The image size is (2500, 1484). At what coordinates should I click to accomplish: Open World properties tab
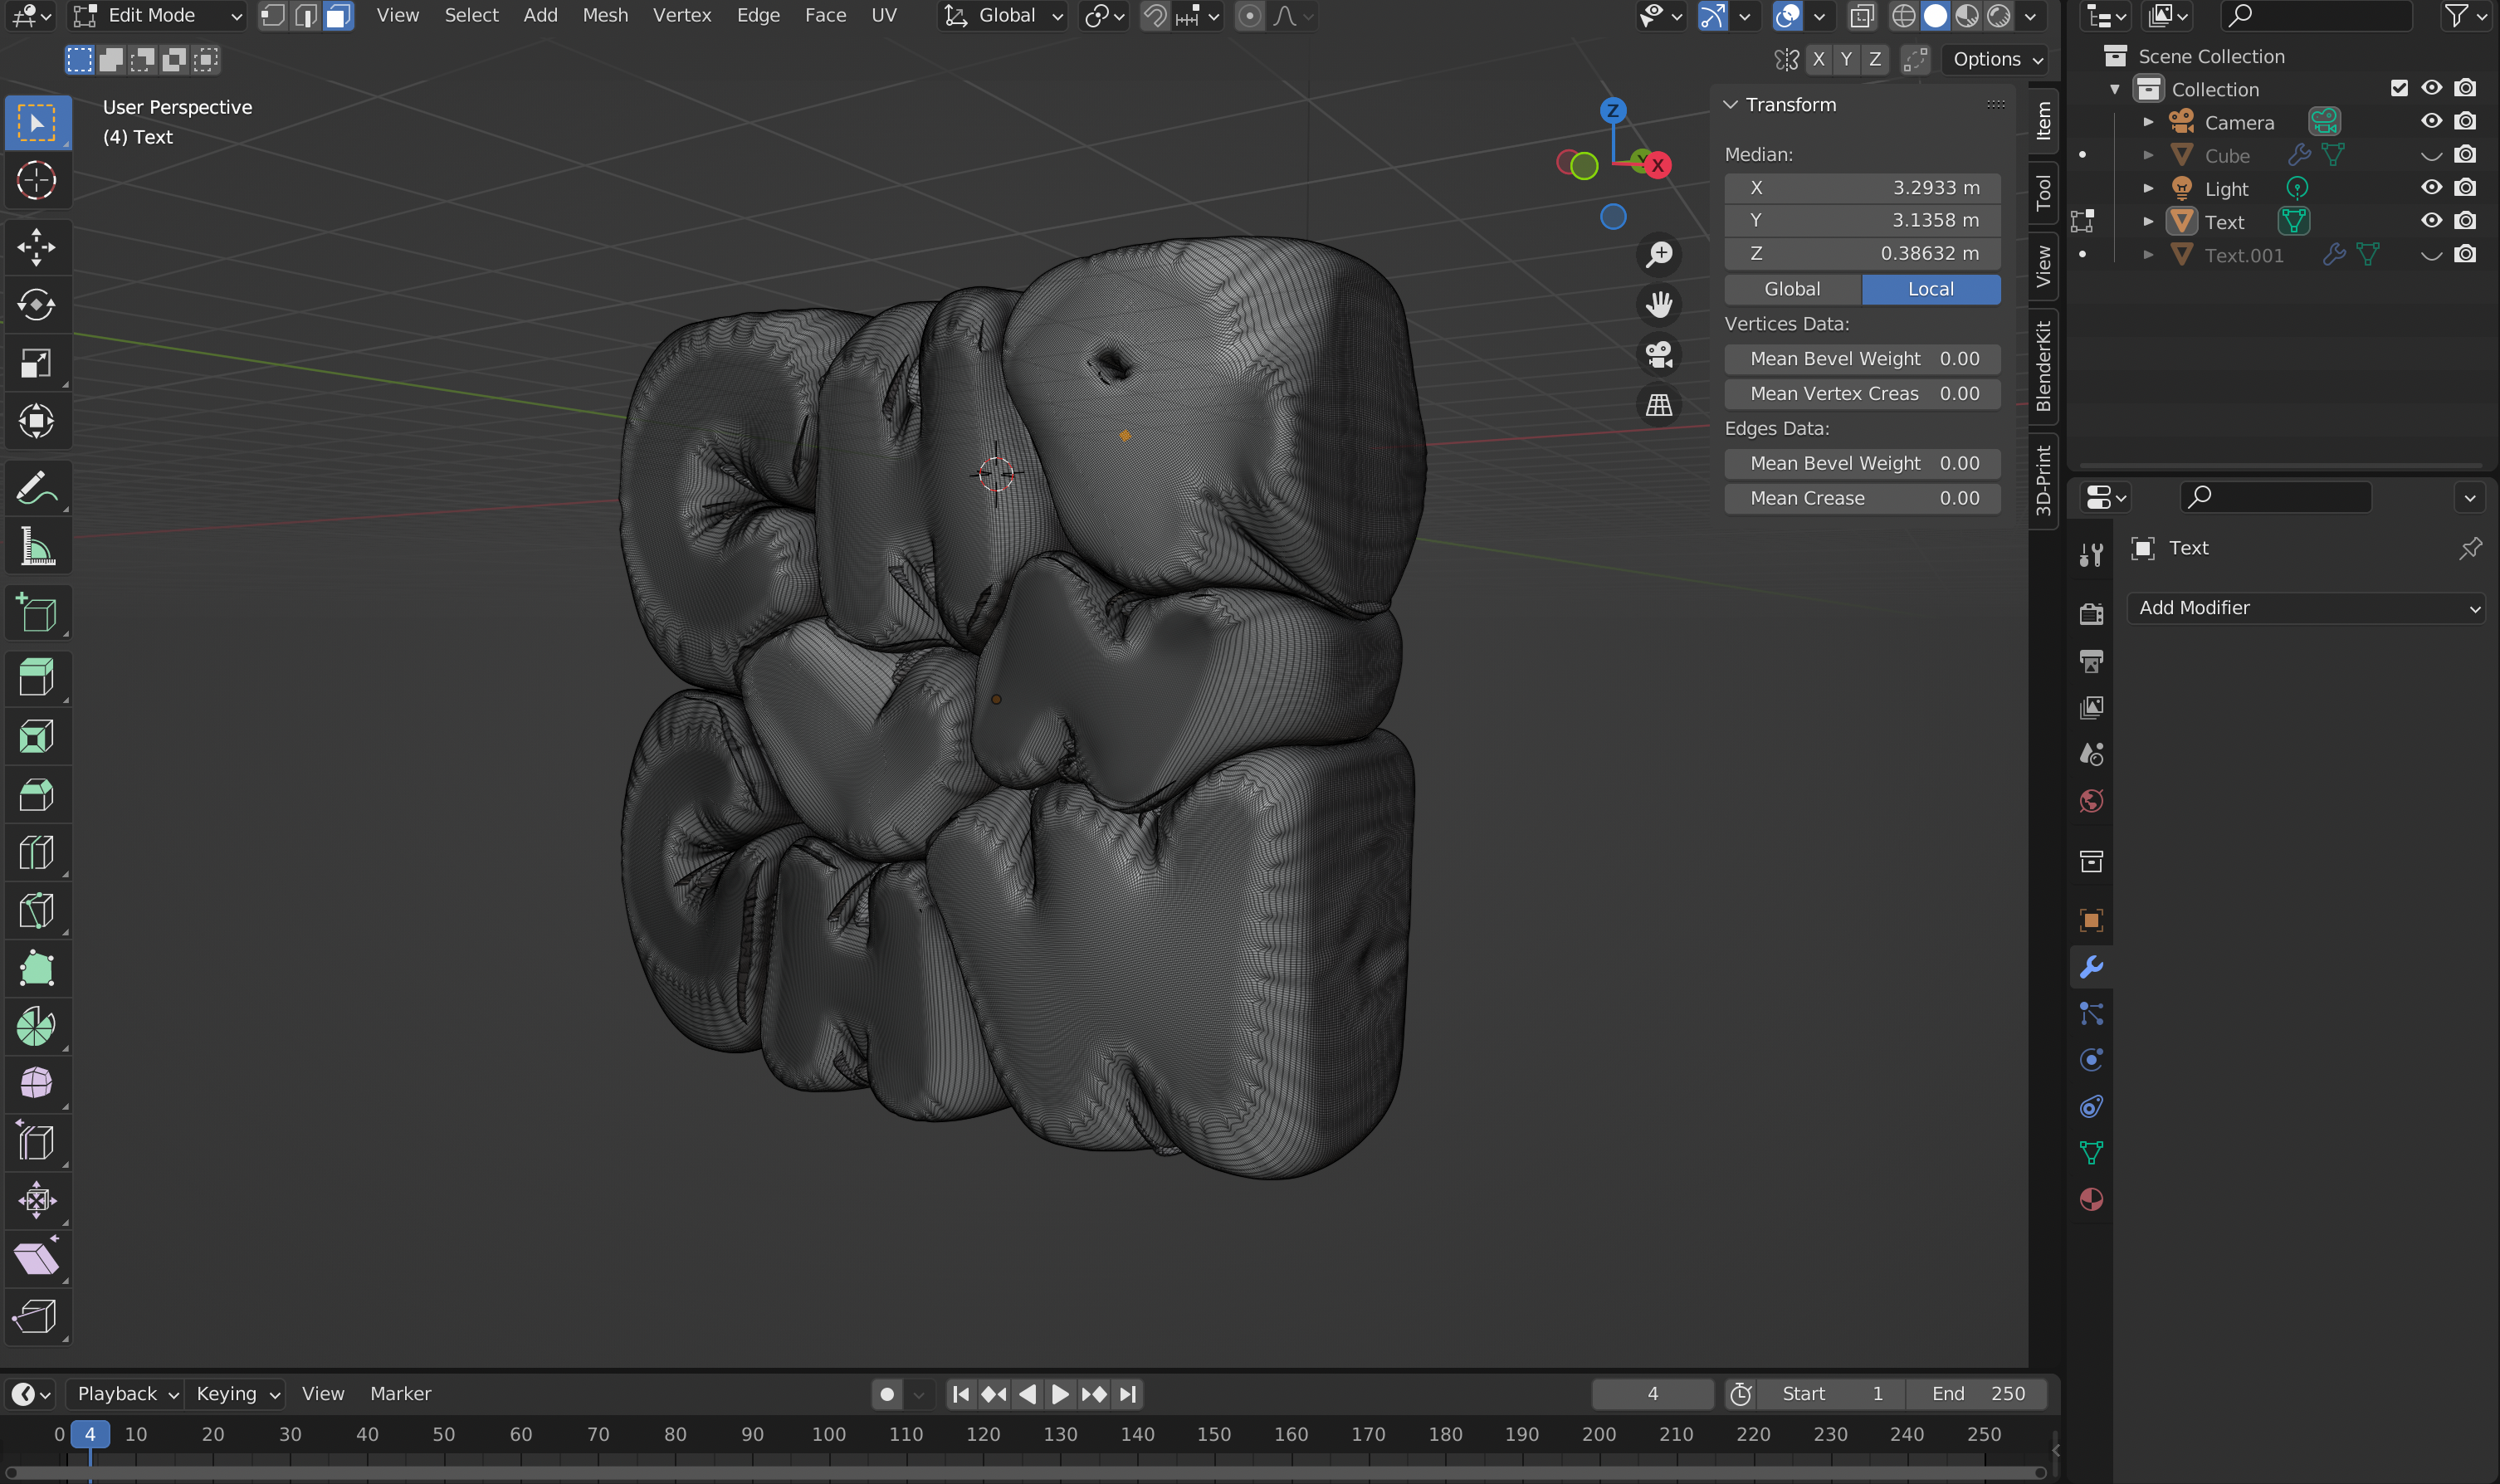[2091, 801]
